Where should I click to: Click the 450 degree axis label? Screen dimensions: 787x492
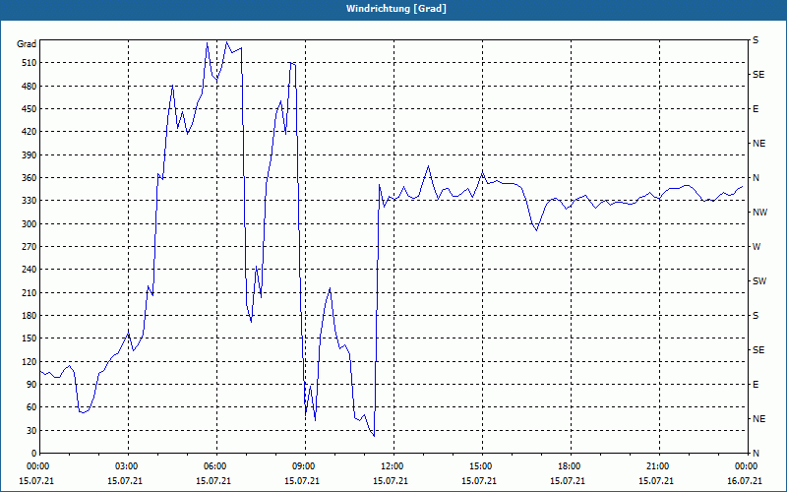[x=30, y=109]
